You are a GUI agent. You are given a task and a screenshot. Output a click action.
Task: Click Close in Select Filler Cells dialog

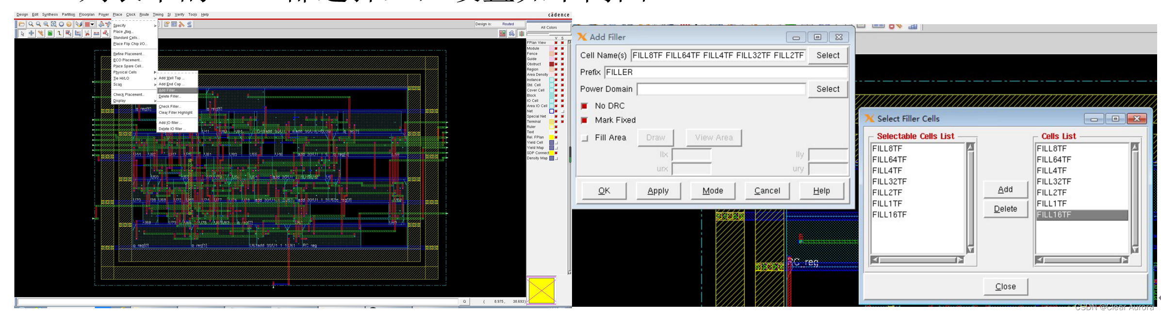coord(1005,286)
